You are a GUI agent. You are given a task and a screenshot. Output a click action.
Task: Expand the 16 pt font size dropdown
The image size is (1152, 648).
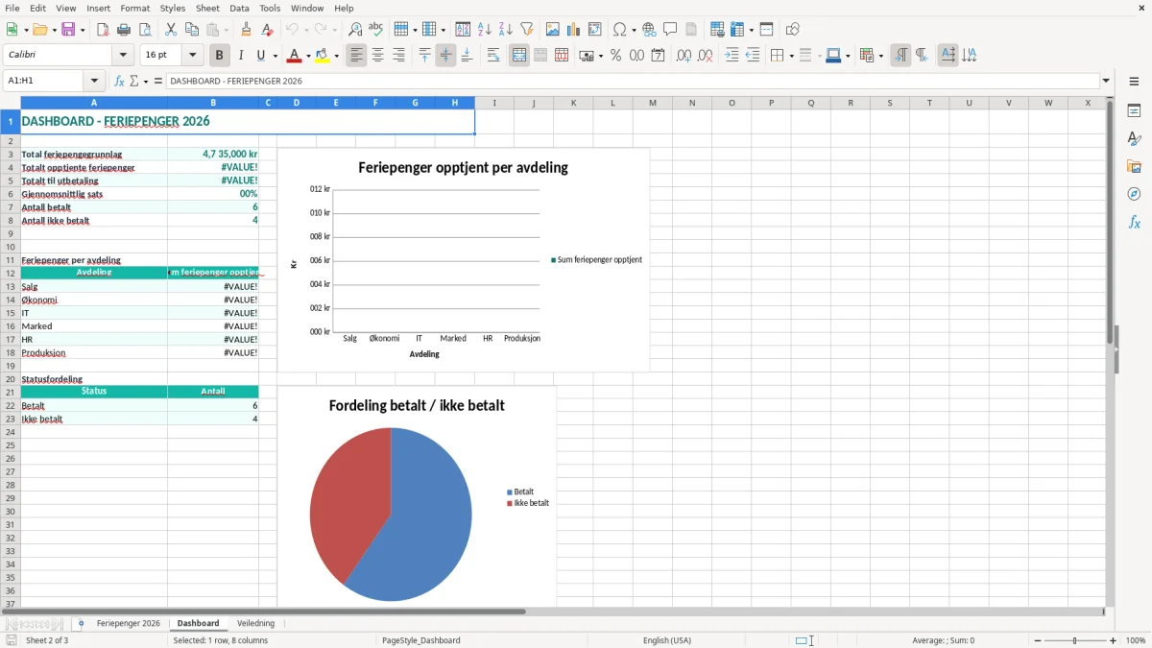tap(192, 56)
